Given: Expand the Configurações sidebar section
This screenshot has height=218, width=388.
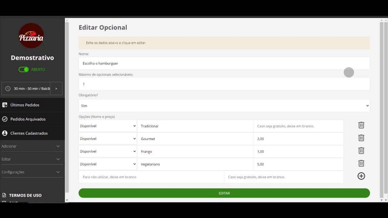Looking at the screenshot, I should (x=31, y=172).
